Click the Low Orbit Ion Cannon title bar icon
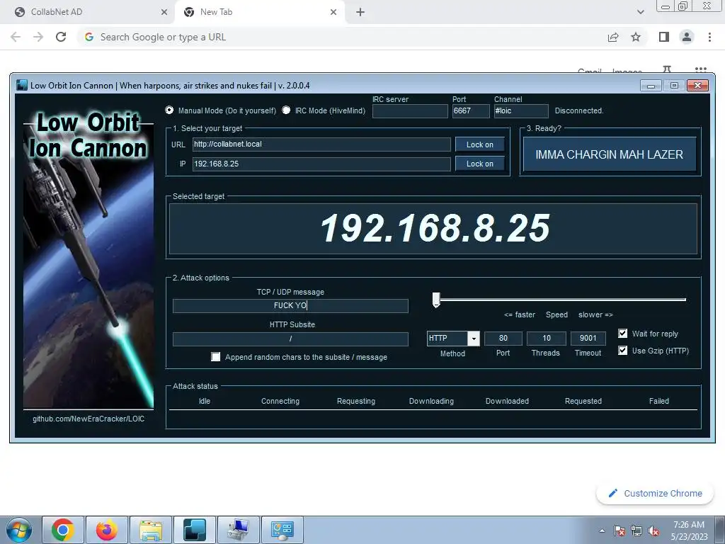 (22, 85)
